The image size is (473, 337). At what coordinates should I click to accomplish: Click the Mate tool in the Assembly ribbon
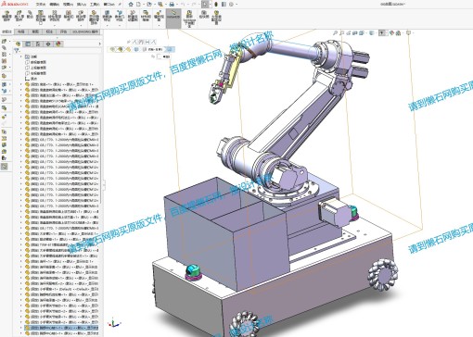(x=30, y=16)
